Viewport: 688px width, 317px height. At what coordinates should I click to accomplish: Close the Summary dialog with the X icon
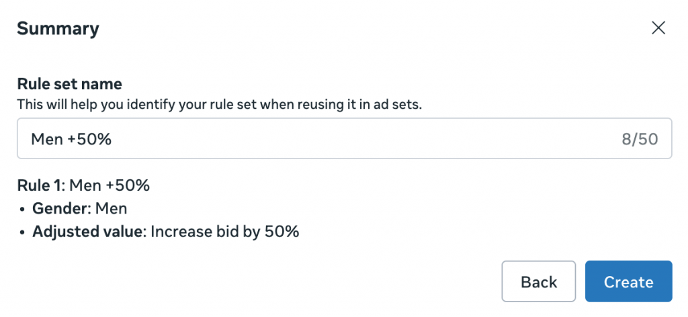point(658,28)
